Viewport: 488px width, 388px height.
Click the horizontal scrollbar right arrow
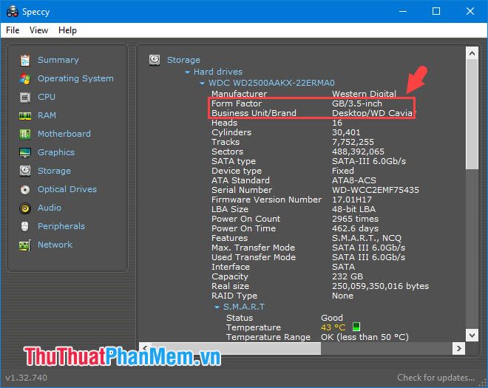(458, 348)
